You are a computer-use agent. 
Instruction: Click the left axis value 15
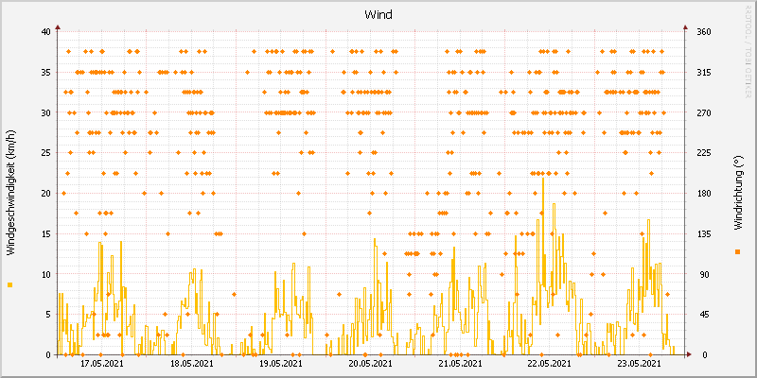point(45,233)
